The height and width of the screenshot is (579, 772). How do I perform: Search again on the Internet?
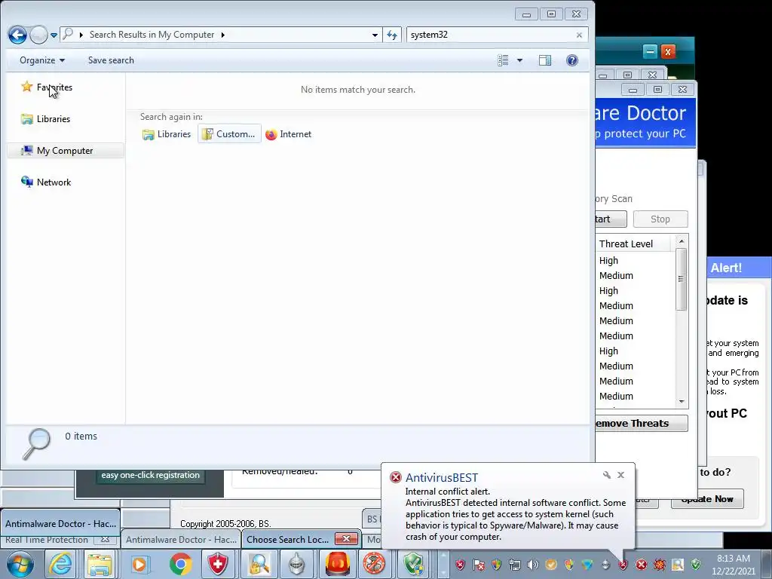click(289, 134)
